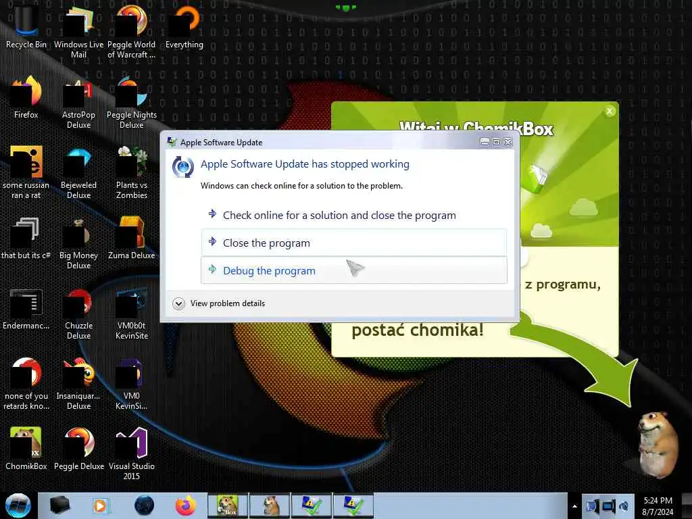The height and width of the screenshot is (519, 692).
Task: Launch Firefox from the desktop
Action: (26, 97)
